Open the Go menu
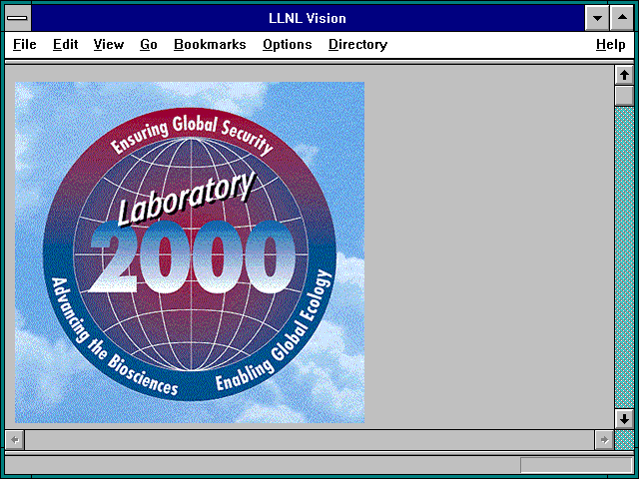This screenshot has height=479, width=639. (x=149, y=44)
